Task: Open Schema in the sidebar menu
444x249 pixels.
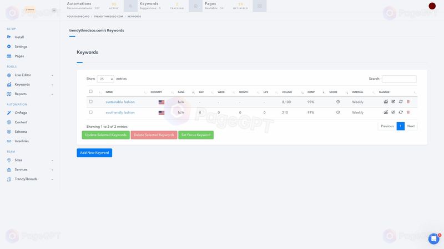Action: 21,132
